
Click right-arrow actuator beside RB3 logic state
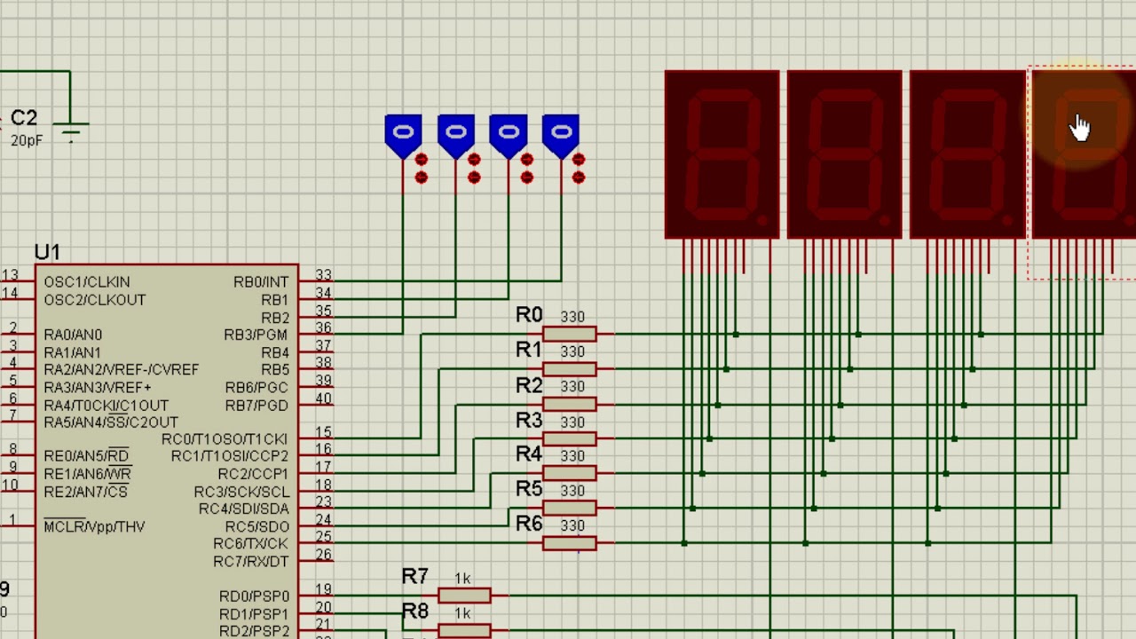[x=421, y=160]
